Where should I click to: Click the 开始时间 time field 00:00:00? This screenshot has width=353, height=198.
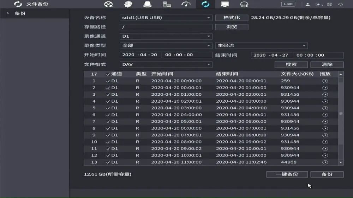coord(187,55)
